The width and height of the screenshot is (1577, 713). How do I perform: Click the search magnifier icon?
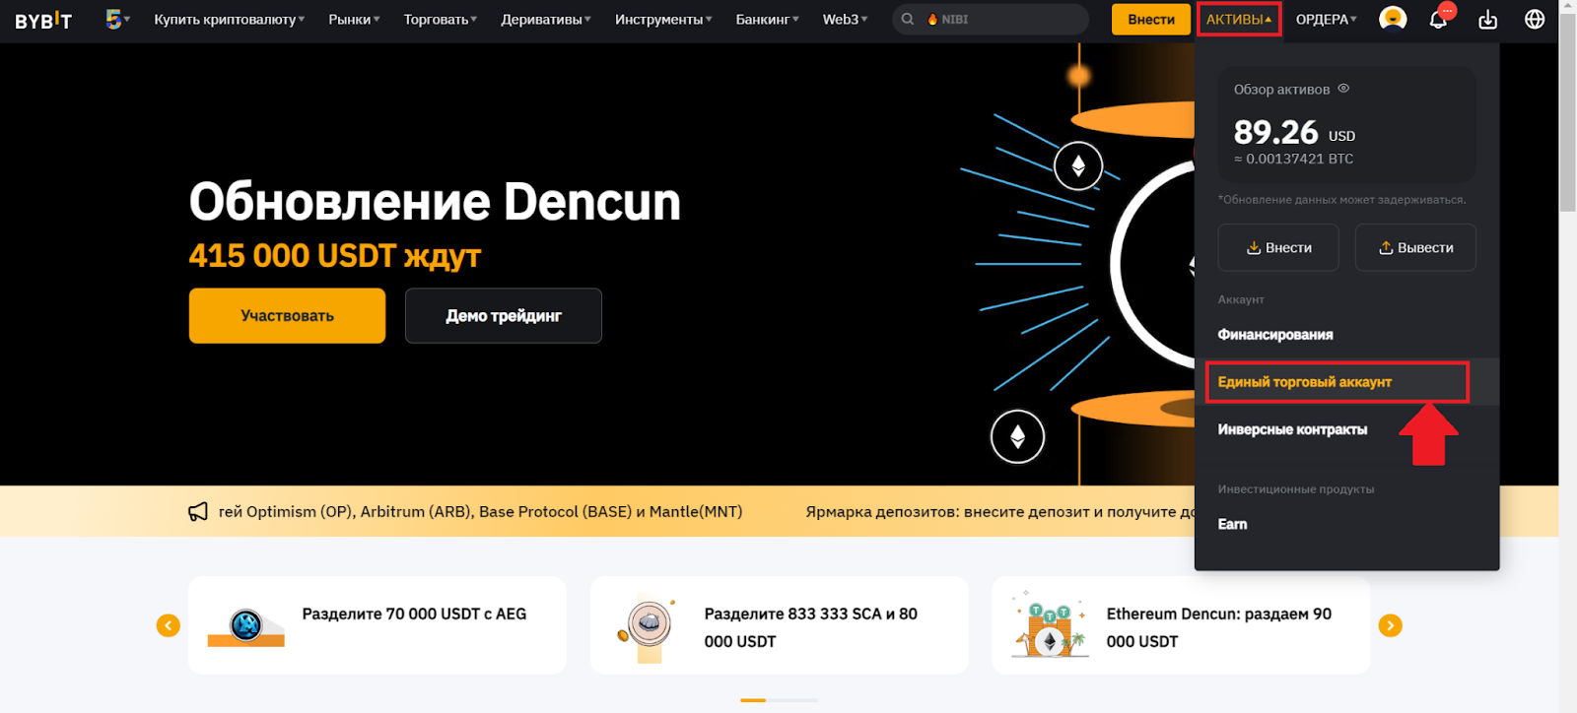point(908,19)
